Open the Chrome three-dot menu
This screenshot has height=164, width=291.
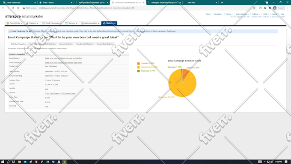(288, 8)
